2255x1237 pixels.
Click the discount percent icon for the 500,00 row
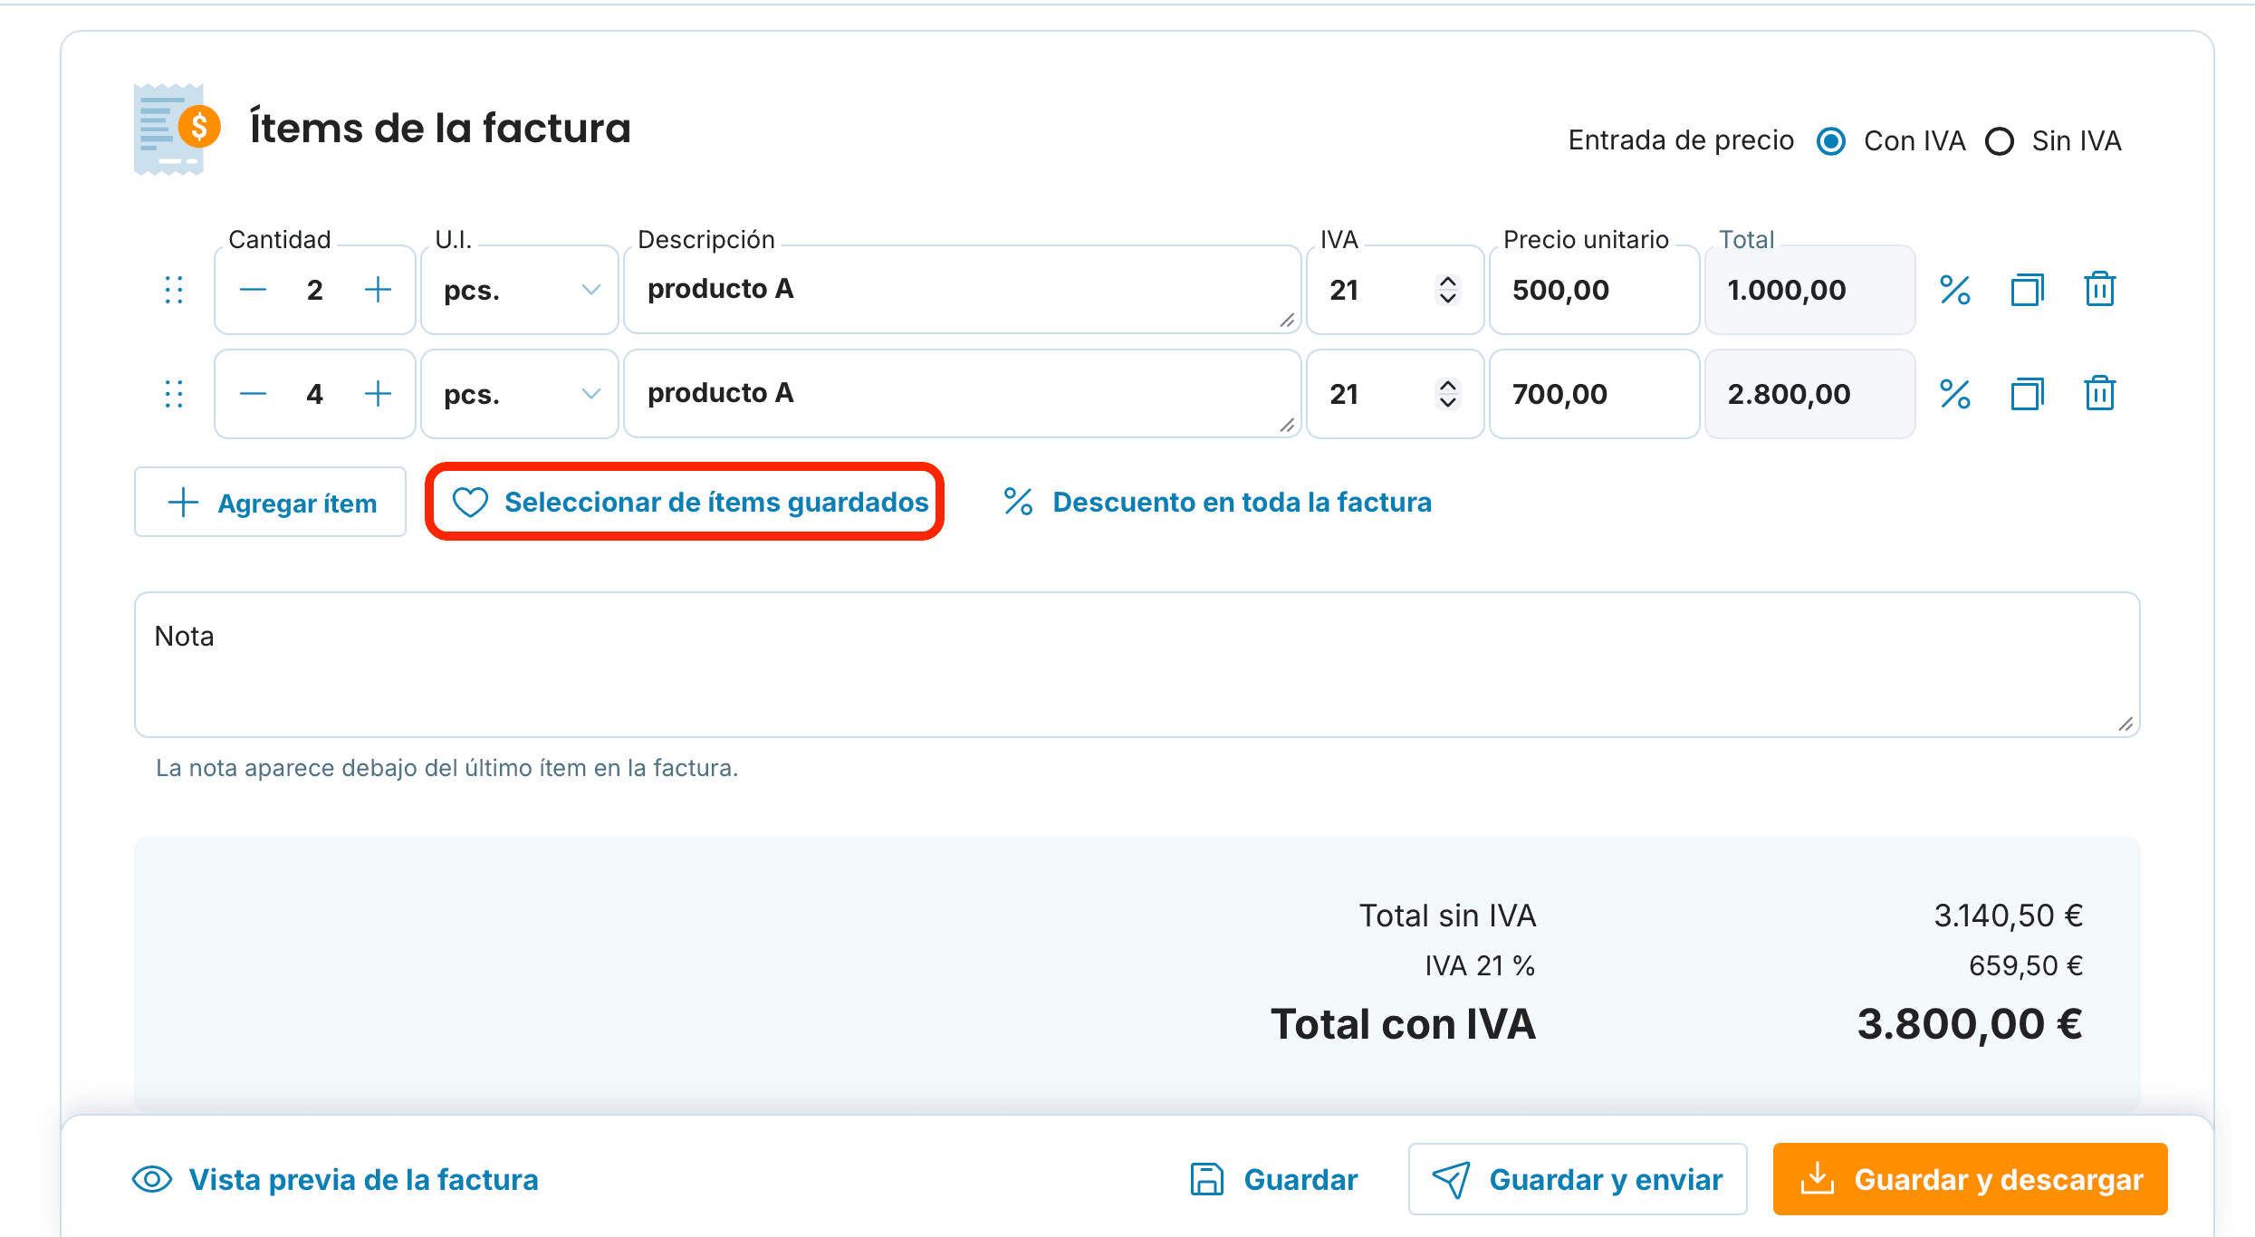coord(1955,290)
